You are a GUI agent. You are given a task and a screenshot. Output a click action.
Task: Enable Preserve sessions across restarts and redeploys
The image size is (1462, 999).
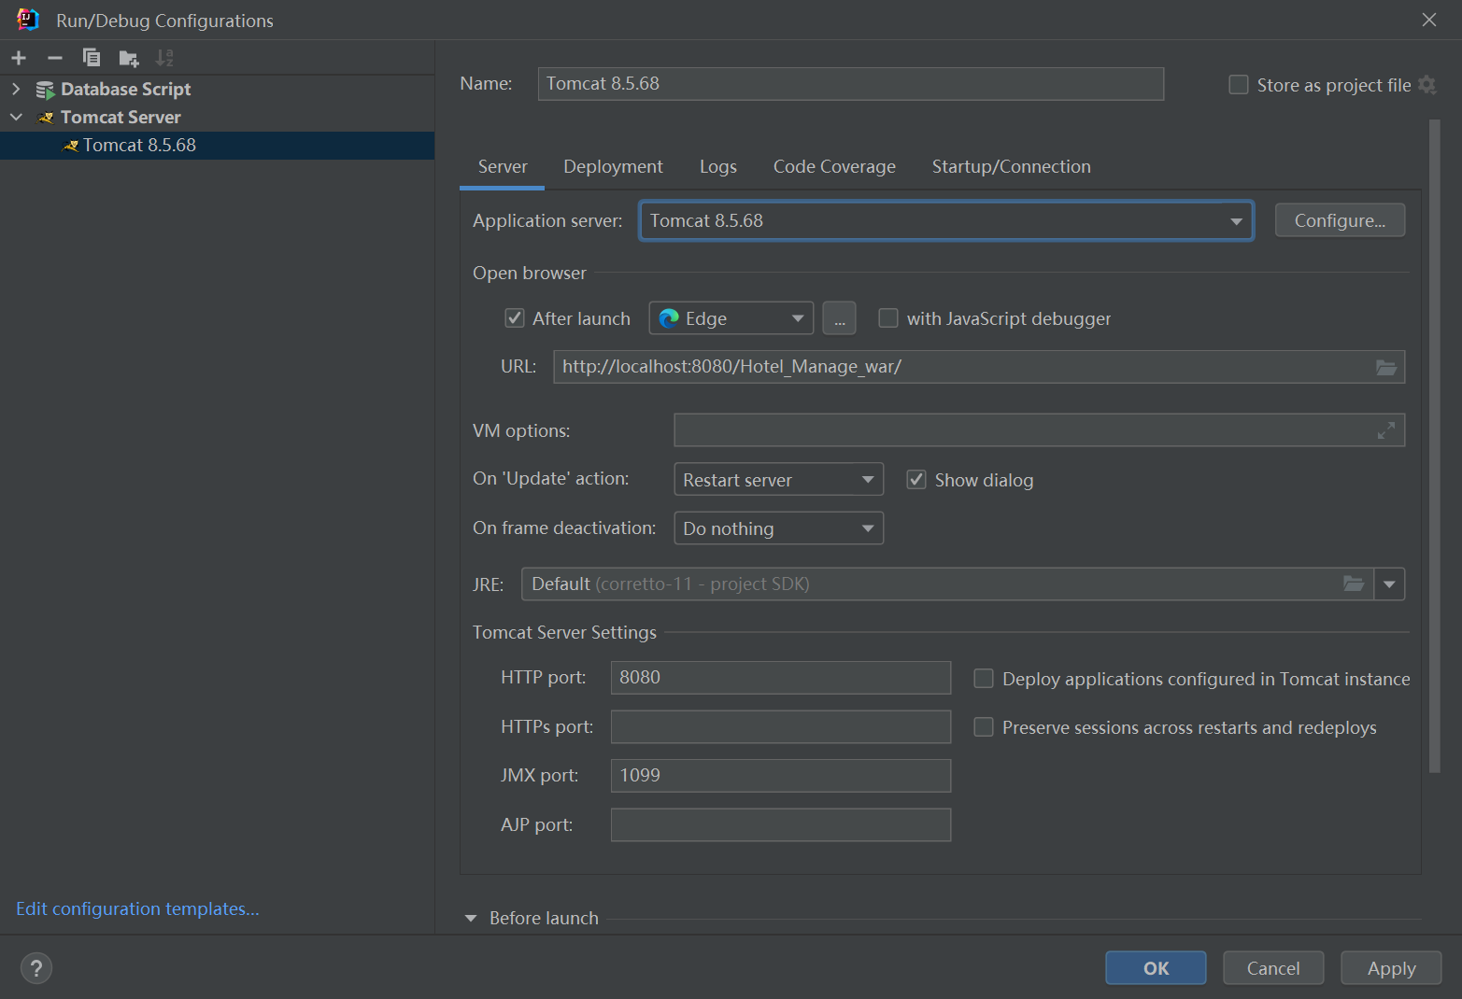tap(984, 727)
